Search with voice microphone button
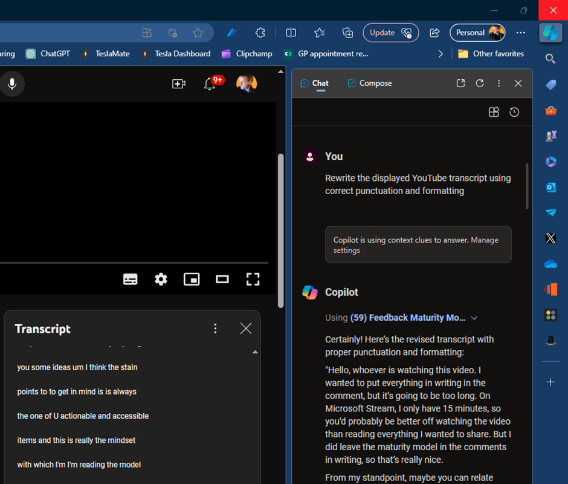568x484 pixels. (x=12, y=84)
